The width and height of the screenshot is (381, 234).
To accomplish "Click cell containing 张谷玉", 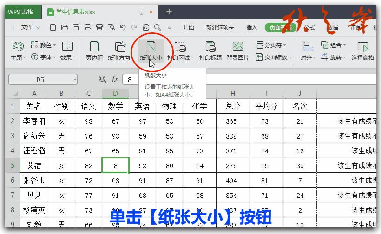I will tap(34, 180).
